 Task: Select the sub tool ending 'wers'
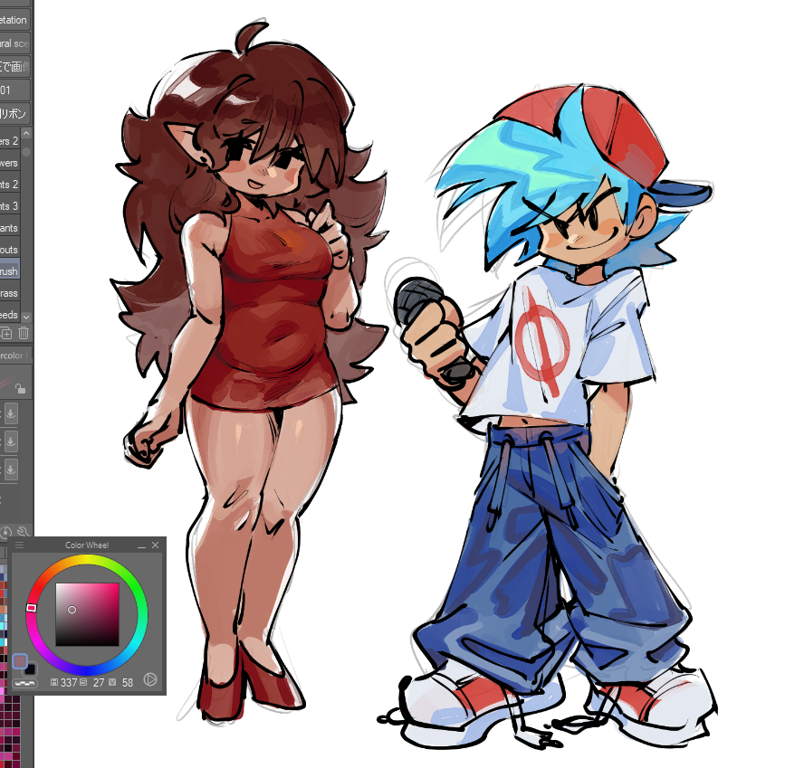(x=10, y=163)
